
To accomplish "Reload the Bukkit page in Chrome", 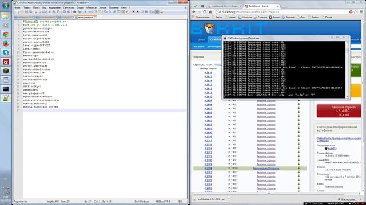I will pos(205,12).
